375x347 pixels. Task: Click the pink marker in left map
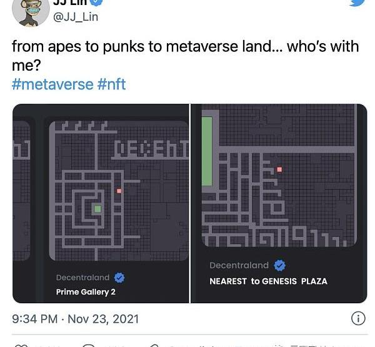coord(119,191)
